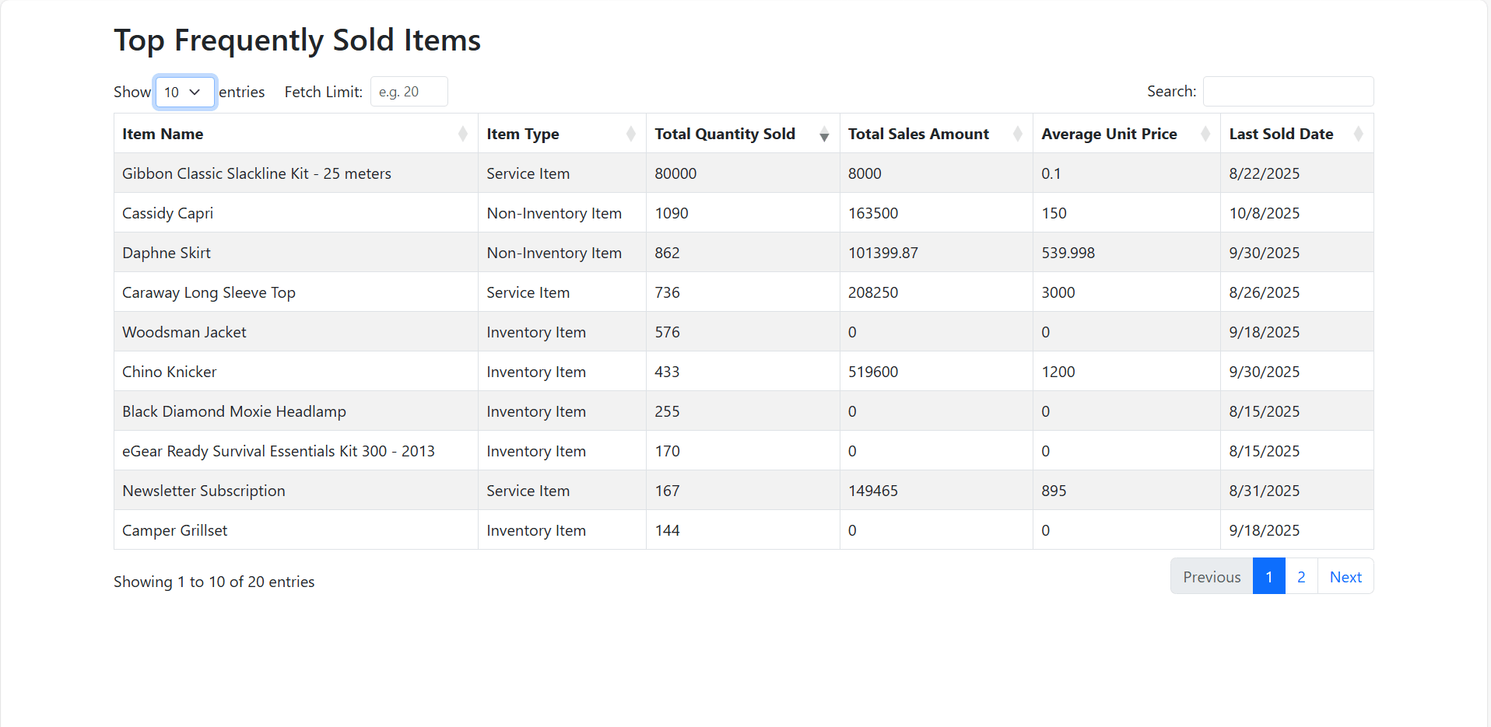Click the Top Frequently Sold Items heading
The width and height of the screenshot is (1491, 727).
click(297, 40)
